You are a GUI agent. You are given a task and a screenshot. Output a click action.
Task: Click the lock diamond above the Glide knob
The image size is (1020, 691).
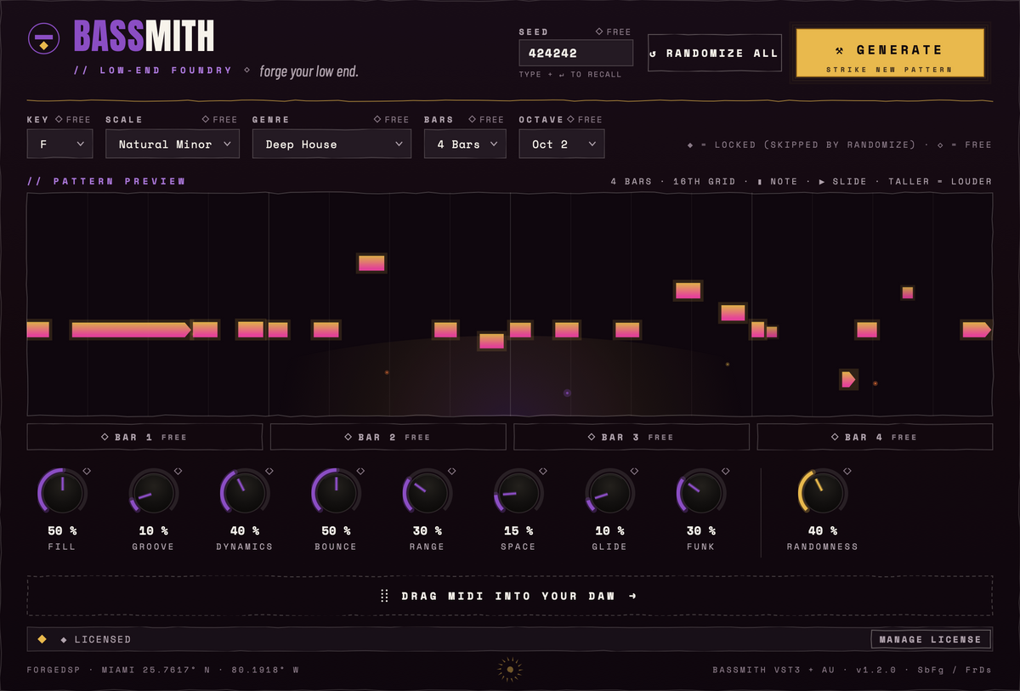634,471
